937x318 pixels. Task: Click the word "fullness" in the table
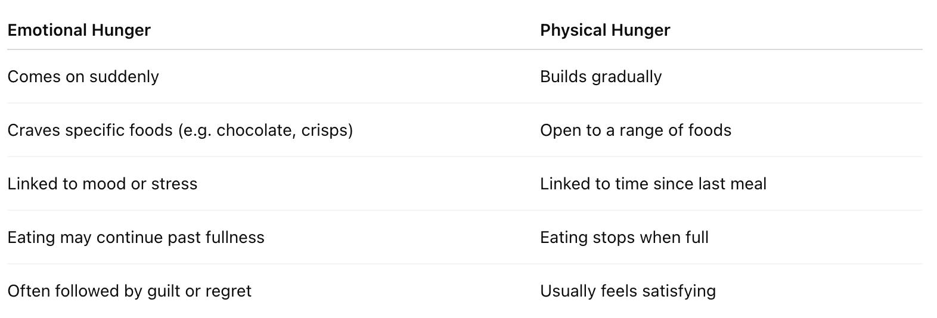(235, 238)
